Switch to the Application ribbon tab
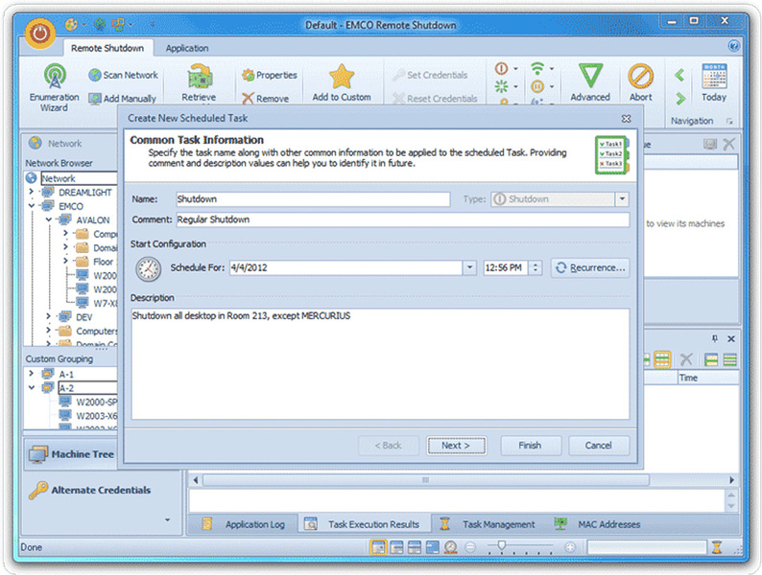This screenshot has height=575, width=762. (186, 48)
